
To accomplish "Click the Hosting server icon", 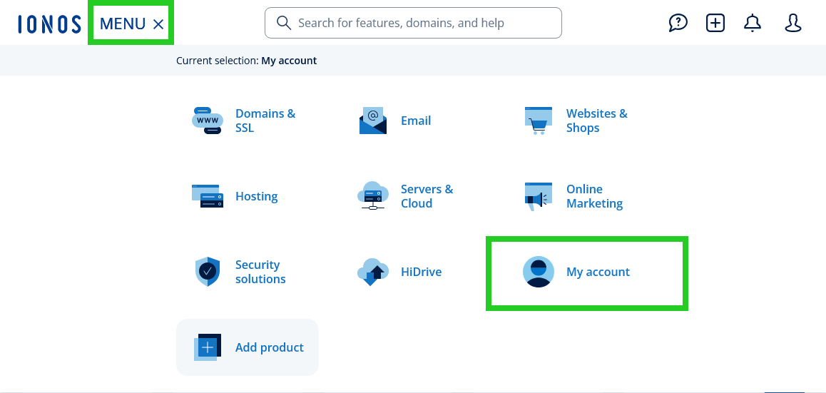I will (207, 196).
